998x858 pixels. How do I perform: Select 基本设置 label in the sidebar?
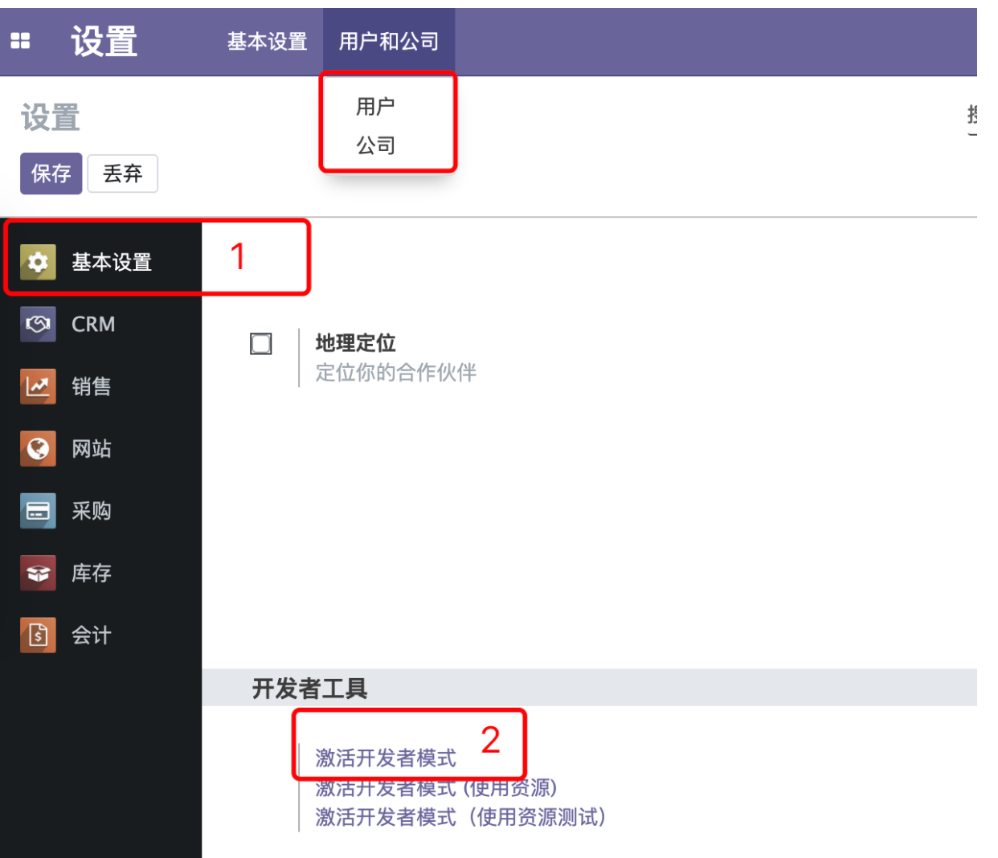coord(112,262)
